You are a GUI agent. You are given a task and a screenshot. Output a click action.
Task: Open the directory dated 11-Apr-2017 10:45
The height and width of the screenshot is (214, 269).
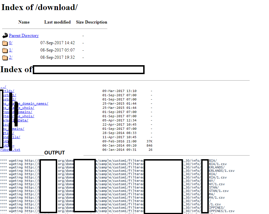click(12, 137)
